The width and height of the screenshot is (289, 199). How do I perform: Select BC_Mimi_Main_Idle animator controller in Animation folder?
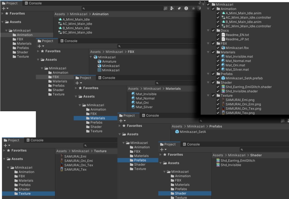click(x=75, y=33)
